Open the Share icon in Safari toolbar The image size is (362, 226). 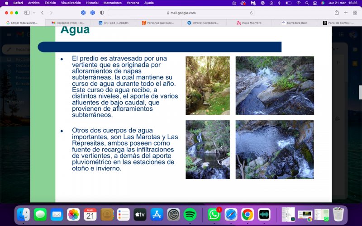tap(337, 13)
